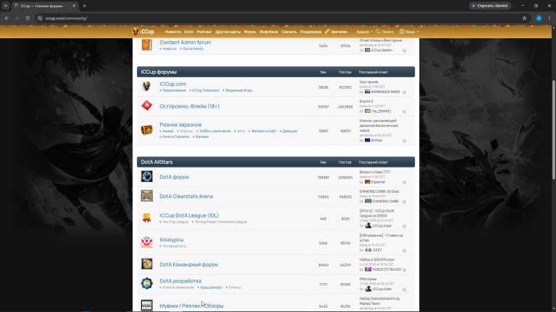
Task: Open the Конкурсы forum
Action: pos(172,240)
